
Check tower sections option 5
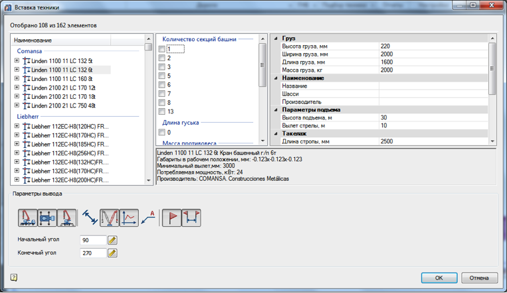[161, 76]
